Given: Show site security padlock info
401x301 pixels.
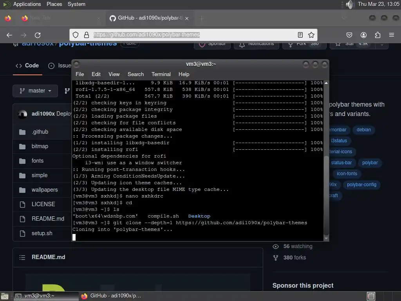Looking at the screenshot, I should pos(87,35).
